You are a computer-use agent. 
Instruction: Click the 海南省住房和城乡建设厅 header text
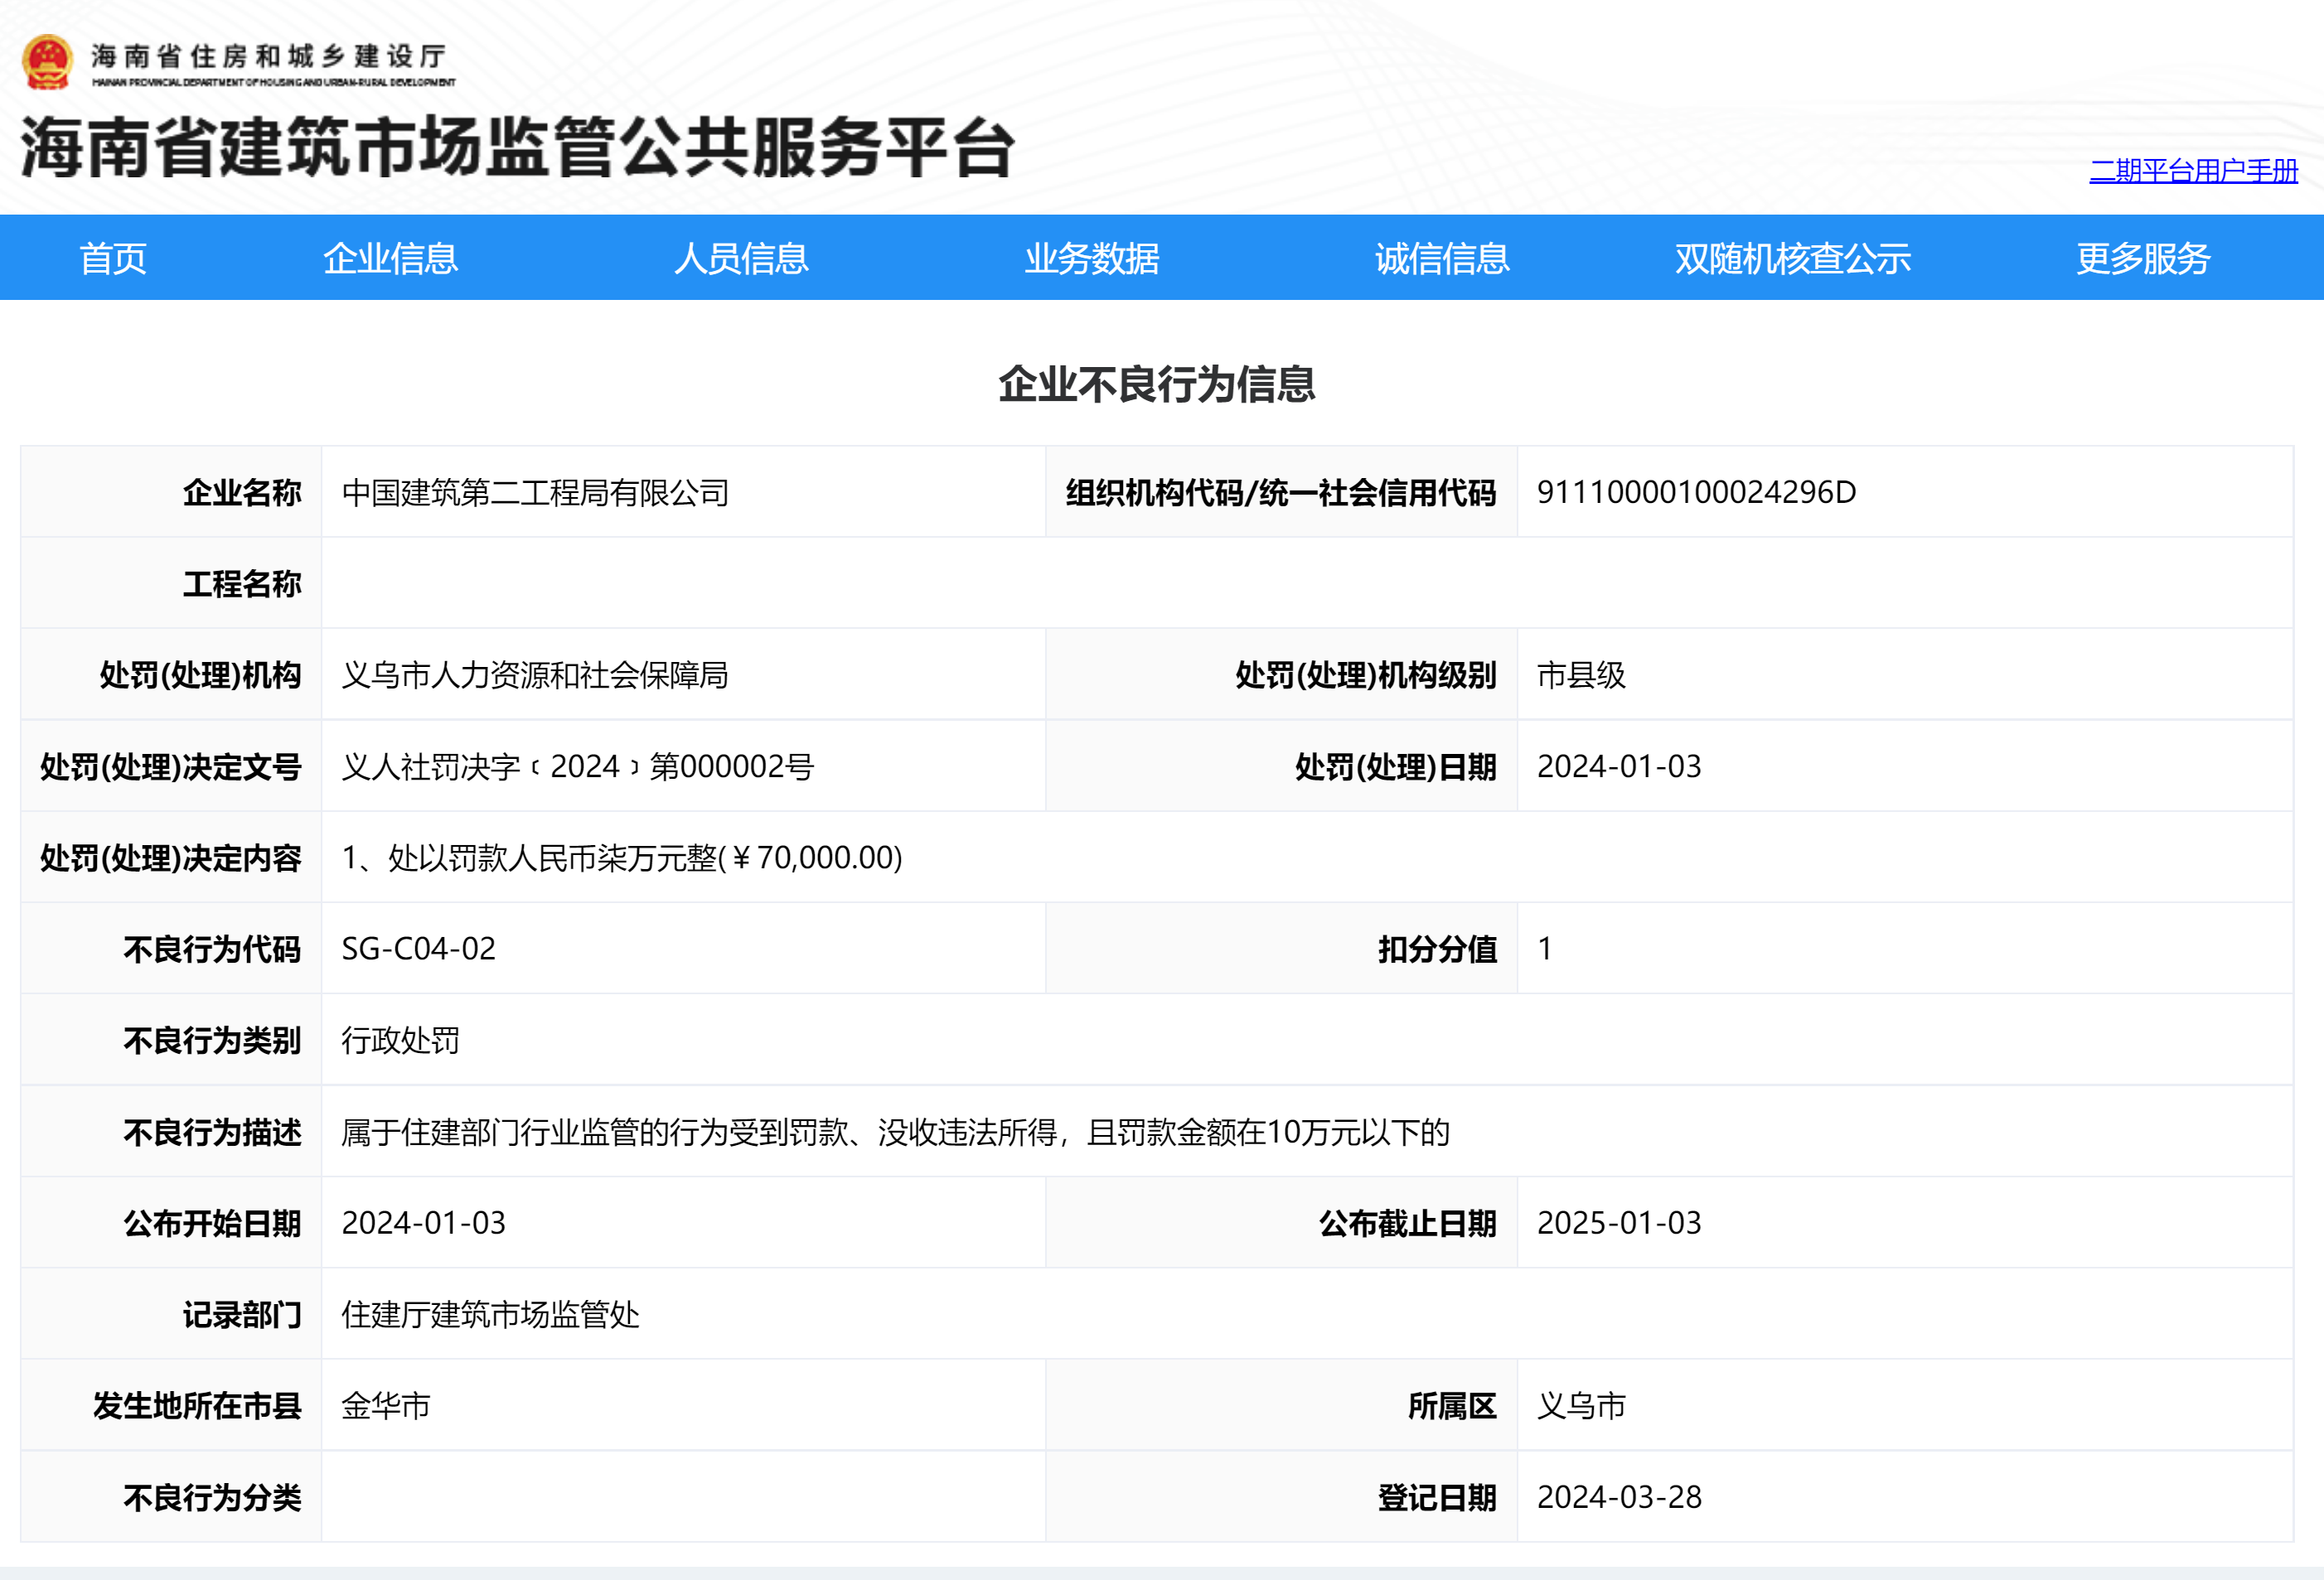pos(268,57)
